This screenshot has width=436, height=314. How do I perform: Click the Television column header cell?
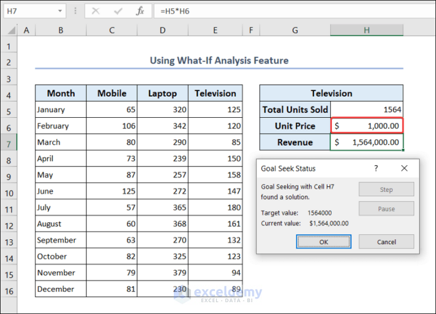click(x=215, y=93)
